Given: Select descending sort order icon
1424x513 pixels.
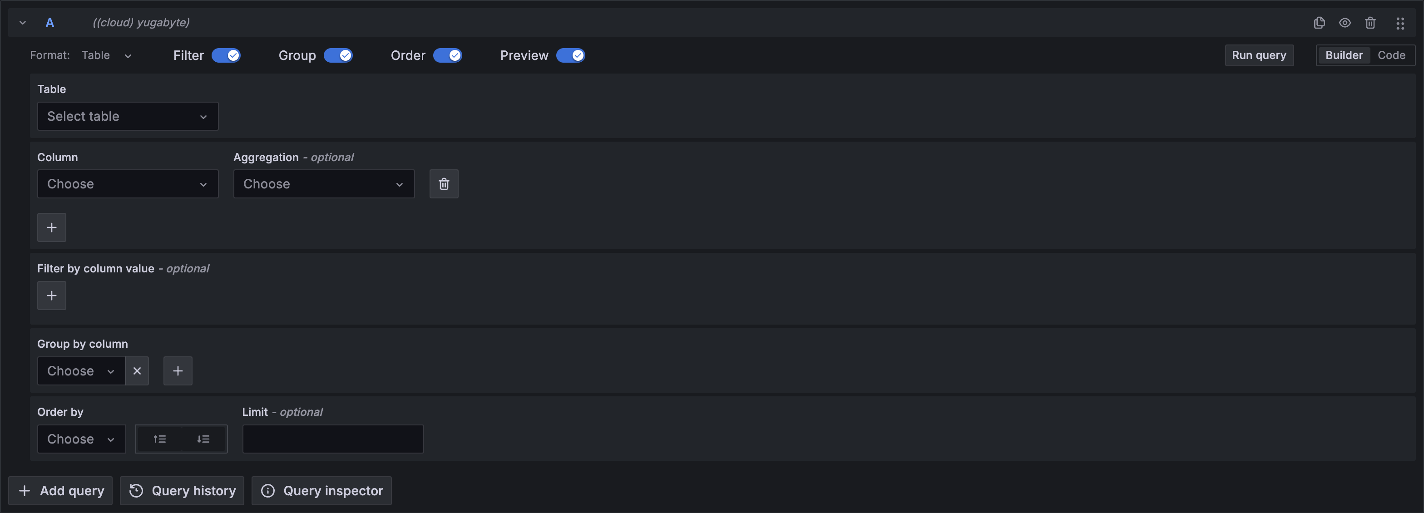Looking at the screenshot, I should point(203,439).
